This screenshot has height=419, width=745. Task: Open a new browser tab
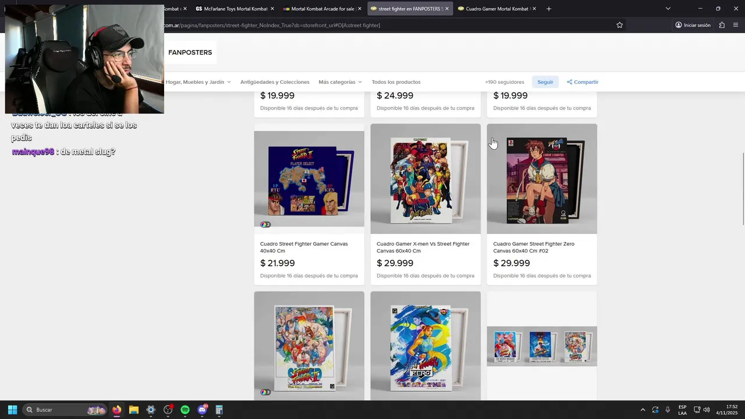tap(548, 9)
